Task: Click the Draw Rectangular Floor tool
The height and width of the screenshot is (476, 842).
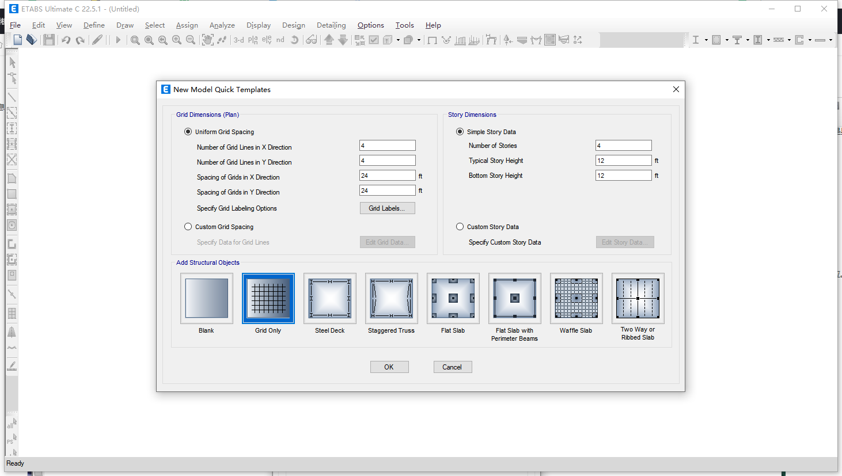Action: pos(12,194)
